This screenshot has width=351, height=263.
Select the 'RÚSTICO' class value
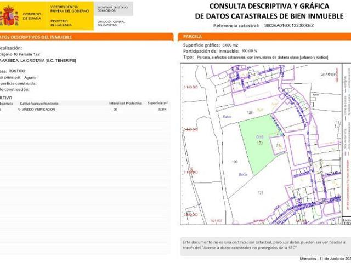[17, 71]
